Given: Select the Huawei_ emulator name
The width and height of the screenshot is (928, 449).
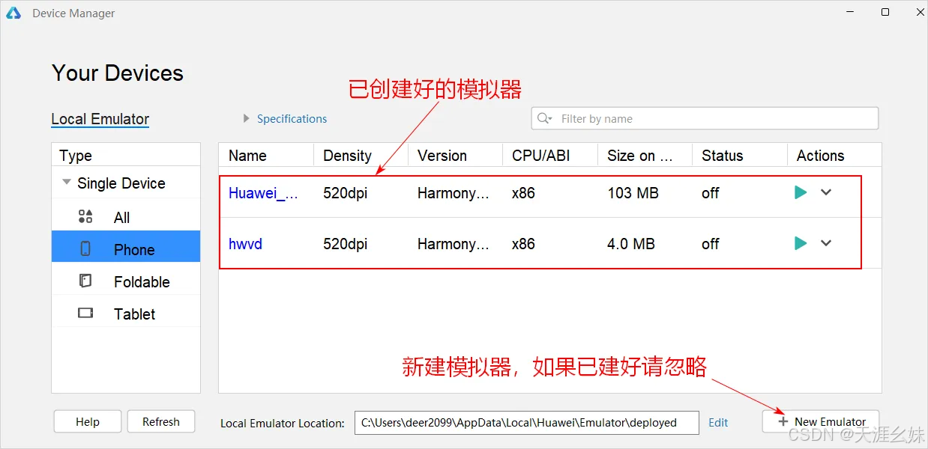Looking at the screenshot, I should pyautogui.click(x=264, y=193).
